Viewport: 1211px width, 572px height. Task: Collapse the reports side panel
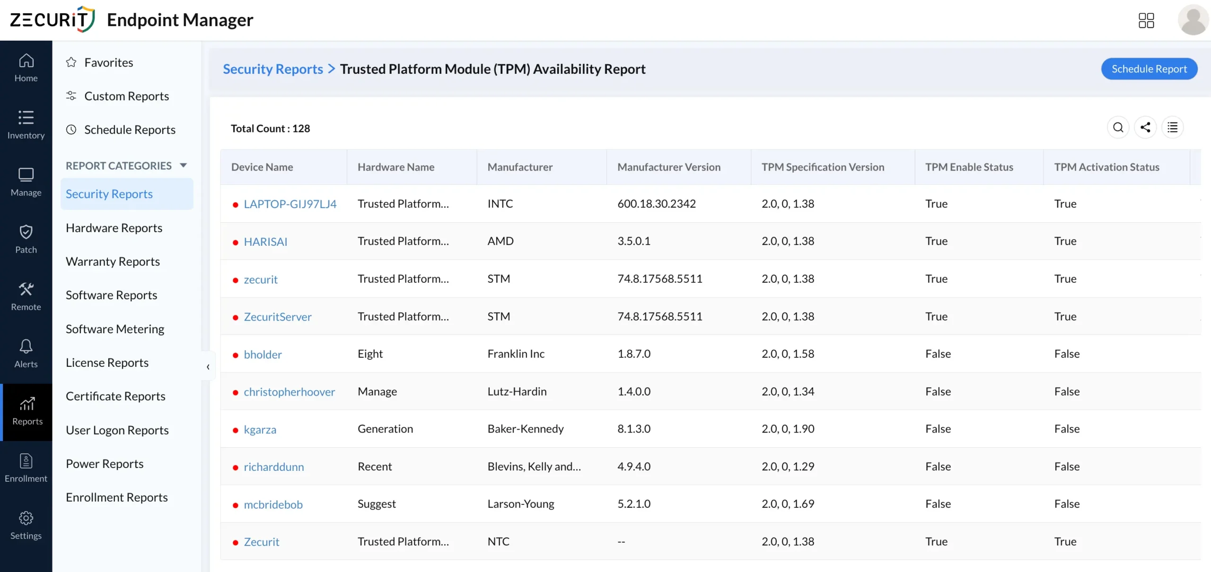[x=208, y=367]
